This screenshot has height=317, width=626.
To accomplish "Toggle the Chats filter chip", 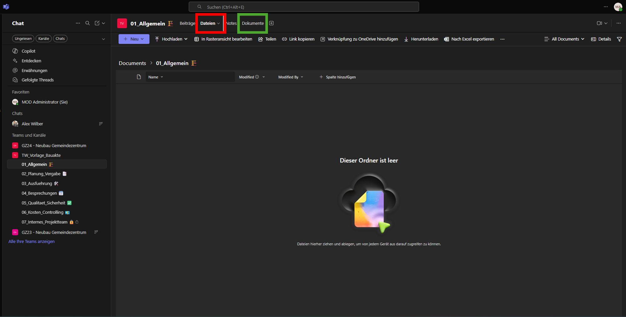I will [x=60, y=39].
